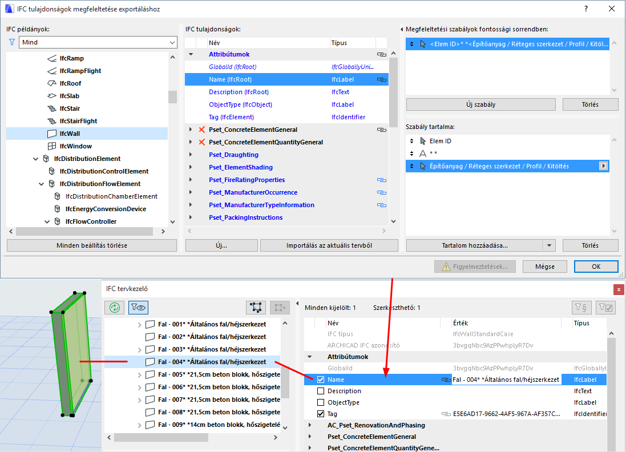Image resolution: width=626 pixels, height=452 pixels.
Task: Click Tartalom hozzáadása... button
Action: tap(475, 245)
